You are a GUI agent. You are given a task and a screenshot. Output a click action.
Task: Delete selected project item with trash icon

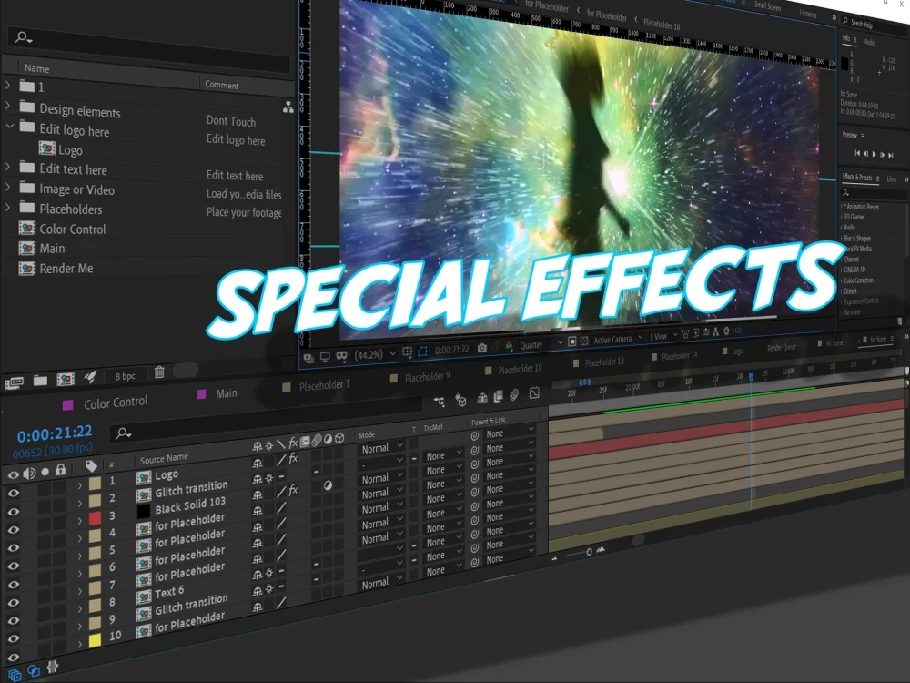[159, 372]
